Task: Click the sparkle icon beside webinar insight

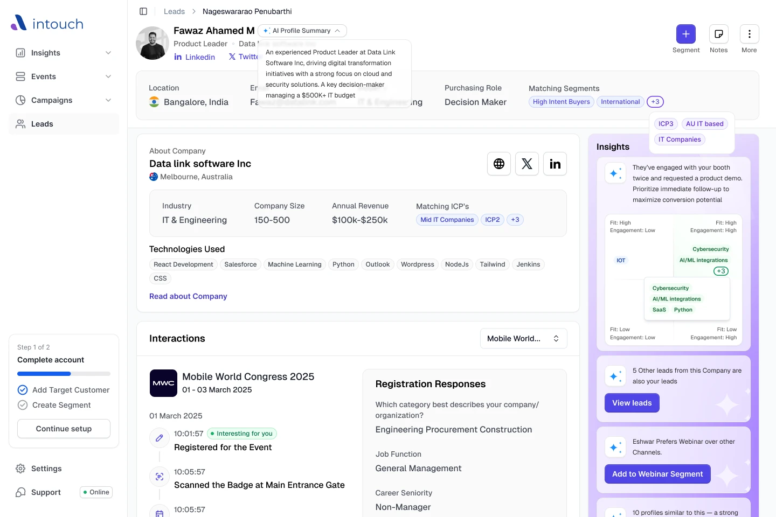Action: pyautogui.click(x=615, y=447)
